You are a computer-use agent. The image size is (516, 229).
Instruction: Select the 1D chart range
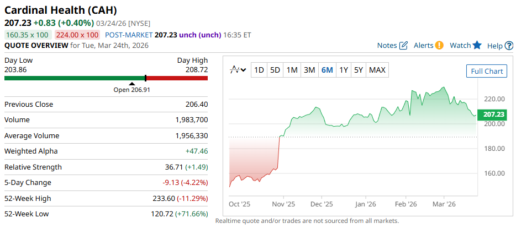259,70
